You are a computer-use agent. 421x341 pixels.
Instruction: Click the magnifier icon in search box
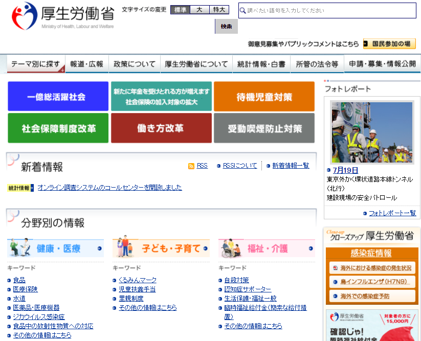point(242,10)
